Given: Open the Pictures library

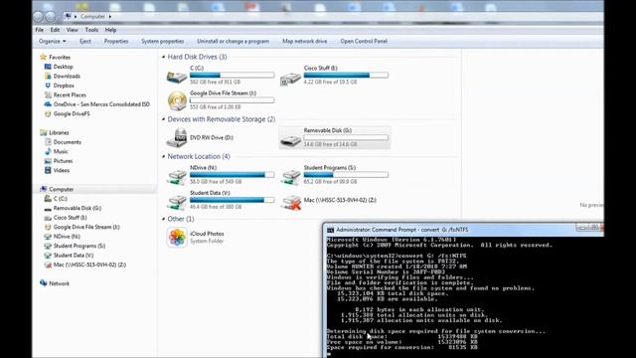Looking at the screenshot, I should pos(63,161).
